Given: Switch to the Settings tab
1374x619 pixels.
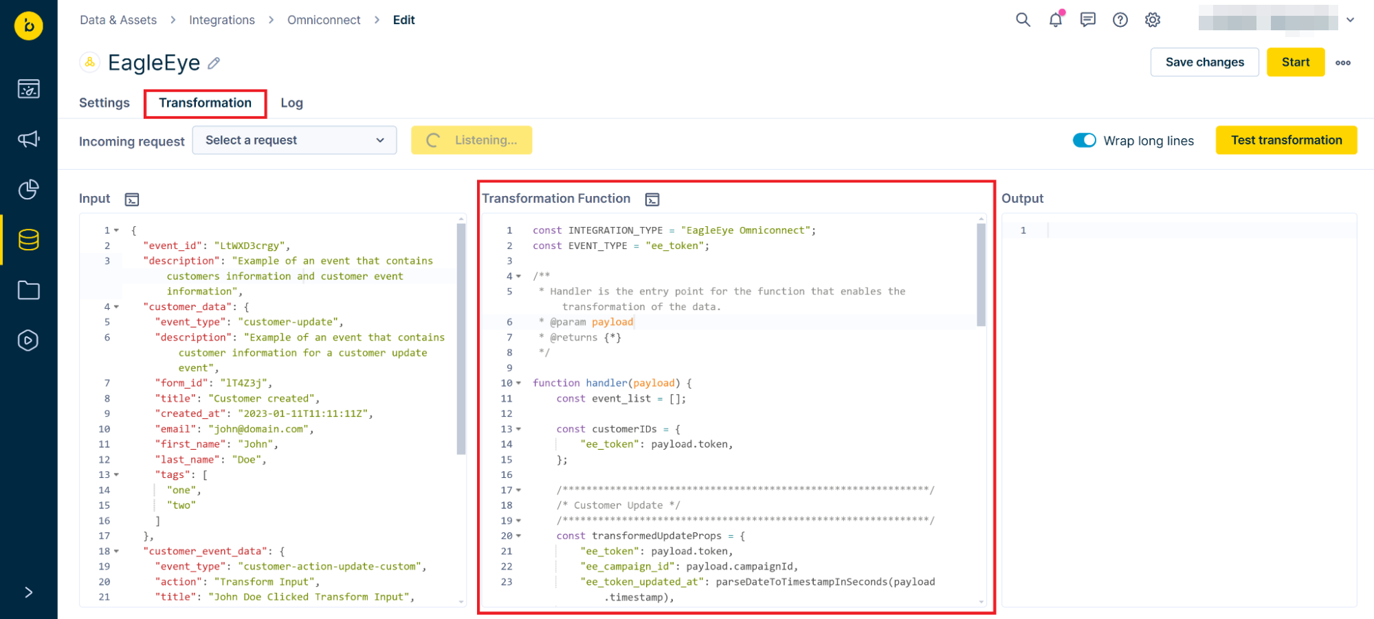Looking at the screenshot, I should coord(104,102).
